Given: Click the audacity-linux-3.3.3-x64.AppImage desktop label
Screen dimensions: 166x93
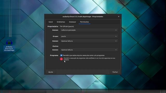Looking at the screenshot, I should click(9, 48).
